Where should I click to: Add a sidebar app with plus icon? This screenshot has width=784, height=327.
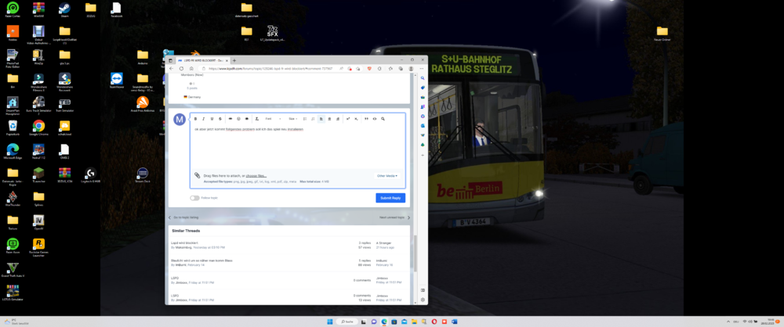423,155
